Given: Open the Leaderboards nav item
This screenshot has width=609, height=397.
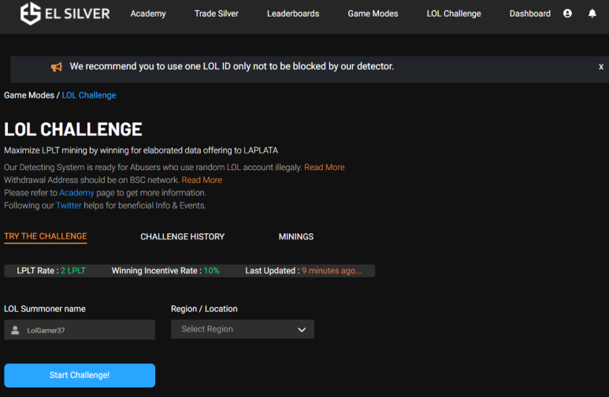Looking at the screenshot, I should [x=293, y=13].
